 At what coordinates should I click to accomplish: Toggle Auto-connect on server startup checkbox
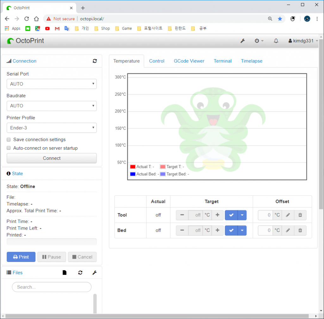click(9, 148)
